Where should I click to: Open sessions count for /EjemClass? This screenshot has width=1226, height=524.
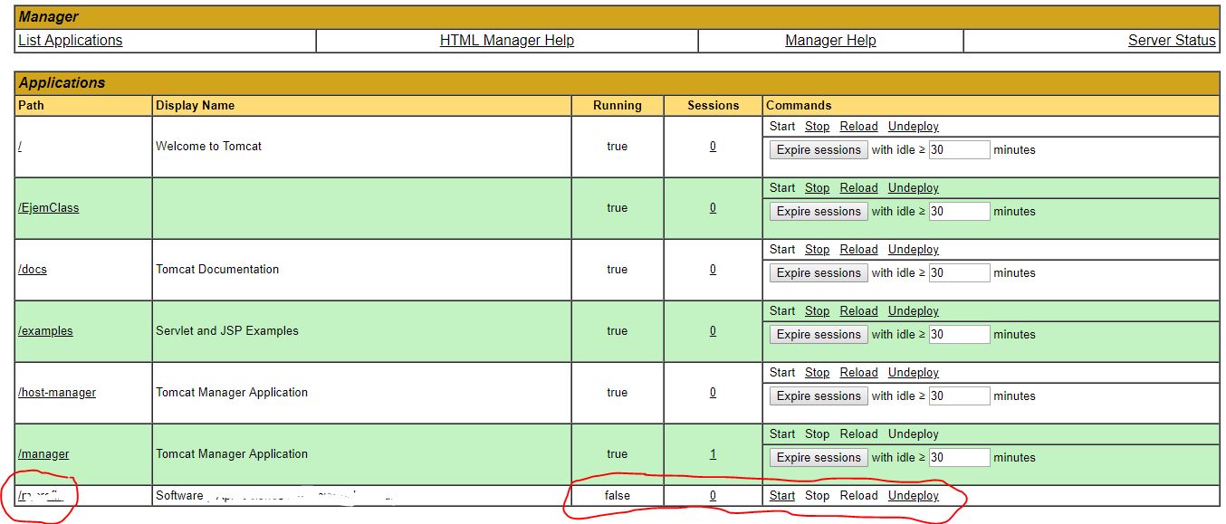click(x=713, y=207)
